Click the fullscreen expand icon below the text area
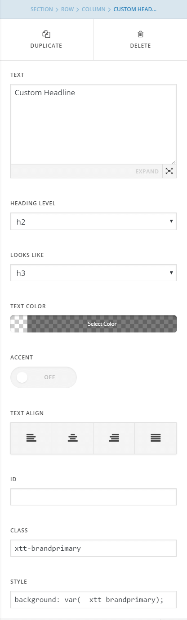187x620 pixels. 169,171
